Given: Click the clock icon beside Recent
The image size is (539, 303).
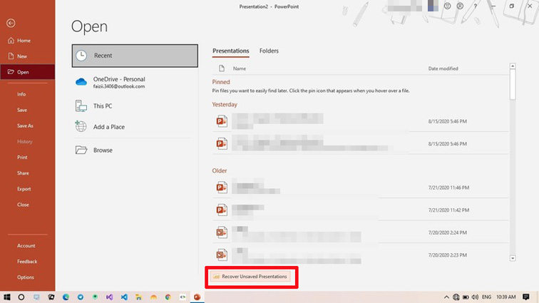Looking at the screenshot, I should click(x=81, y=56).
